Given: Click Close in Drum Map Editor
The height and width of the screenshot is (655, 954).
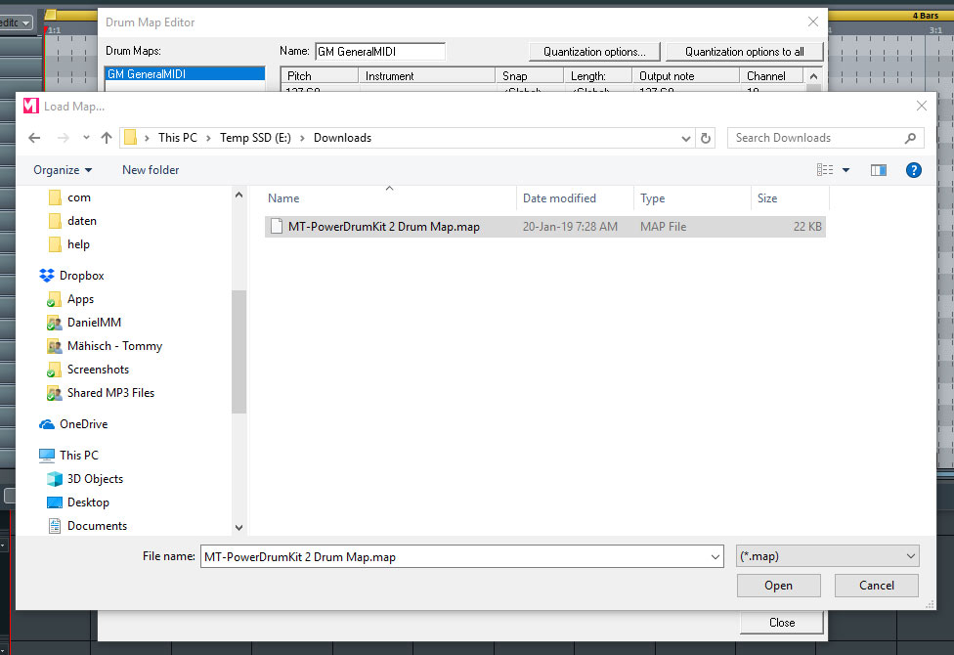Looking at the screenshot, I should tap(782, 623).
